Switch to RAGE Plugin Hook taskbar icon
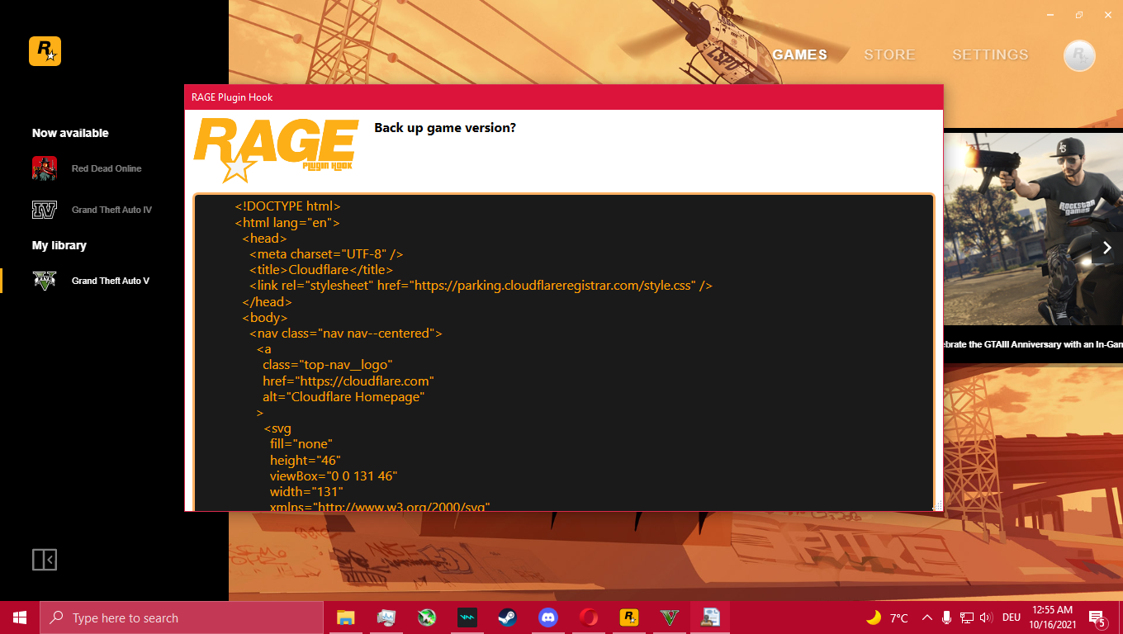1123x634 pixels. [x=710, y=617]
